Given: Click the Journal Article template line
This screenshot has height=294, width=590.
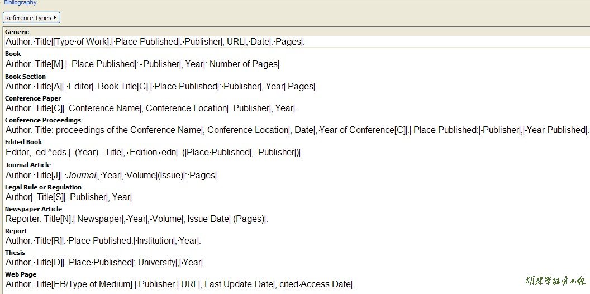Looking at the screenshot, I should pyautogui.click(x=112, y=176).
